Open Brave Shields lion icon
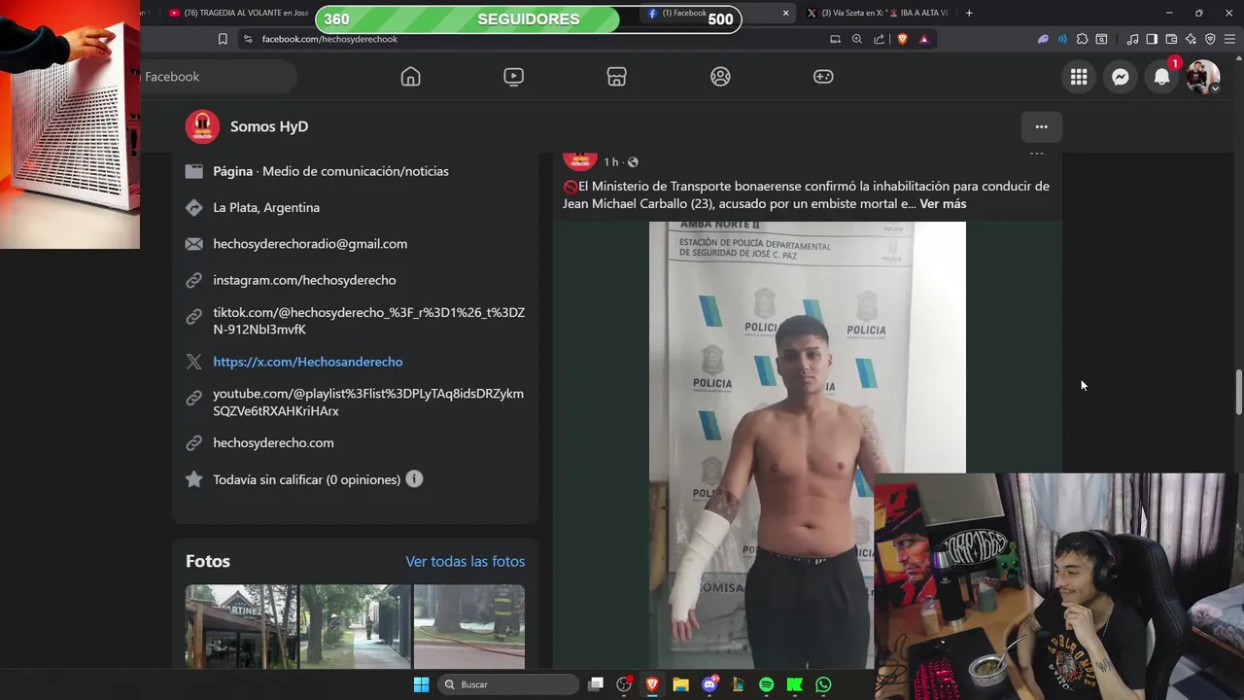 click(x=902, y=39)
